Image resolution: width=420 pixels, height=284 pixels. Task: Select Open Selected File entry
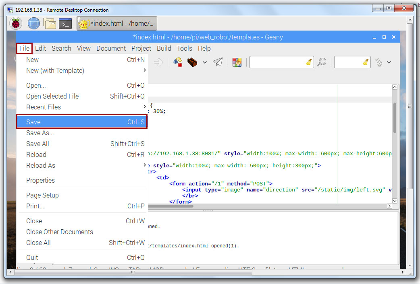click(x=82, y=96)
